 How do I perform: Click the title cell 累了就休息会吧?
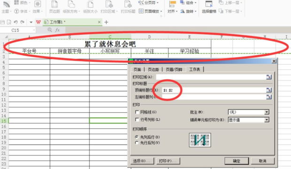(110, 44)
